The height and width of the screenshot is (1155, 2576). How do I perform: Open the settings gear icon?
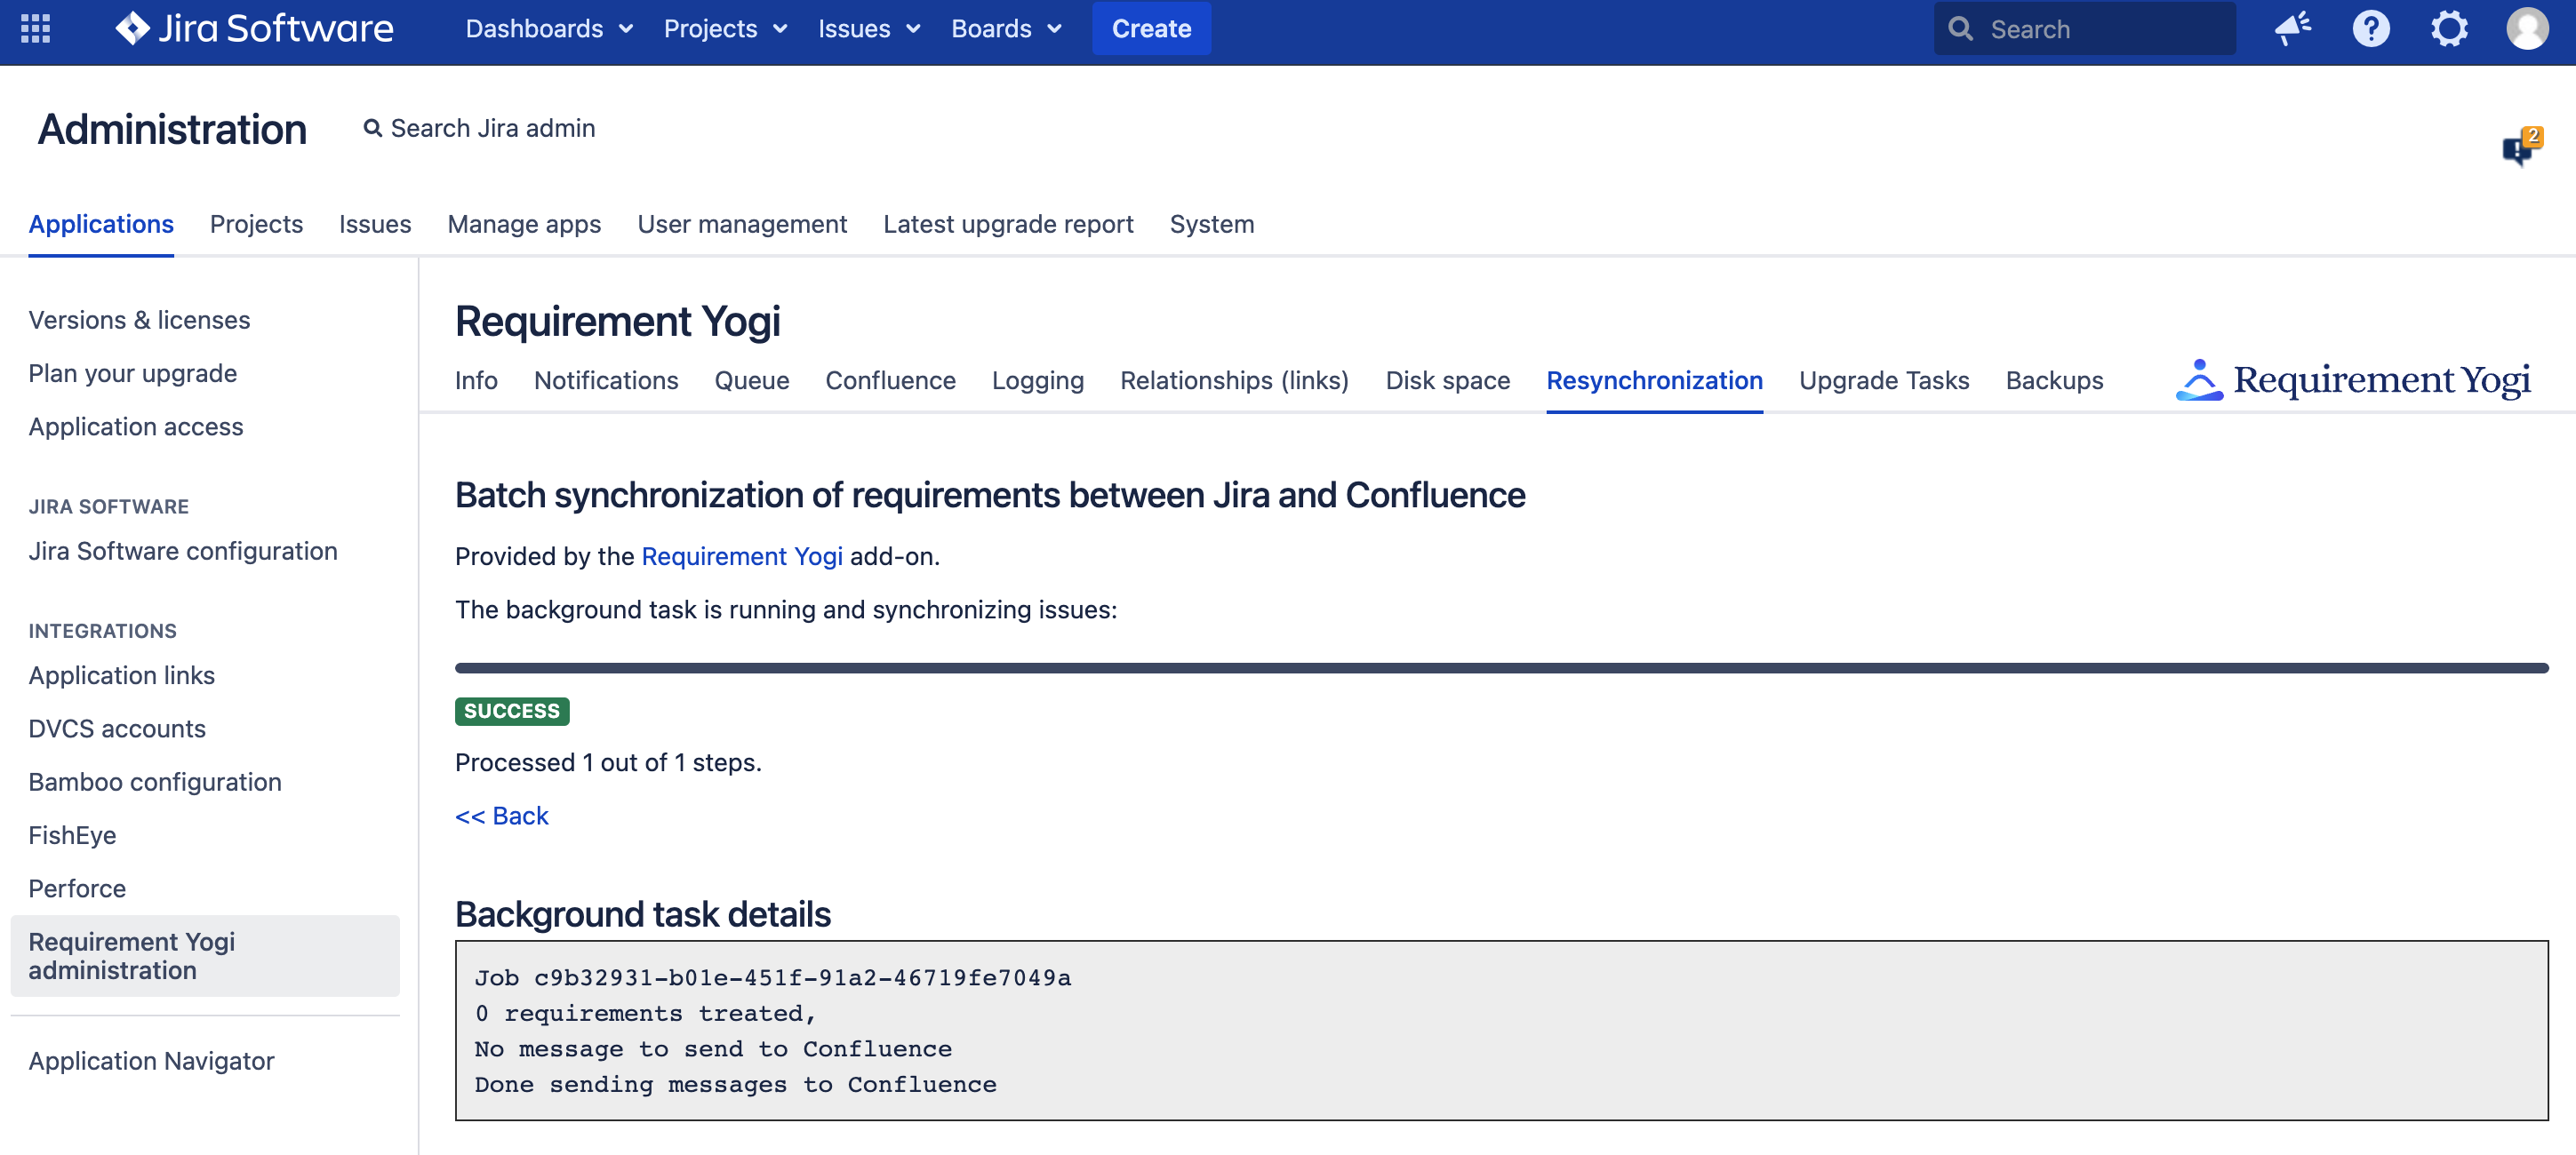point(2449,28)
